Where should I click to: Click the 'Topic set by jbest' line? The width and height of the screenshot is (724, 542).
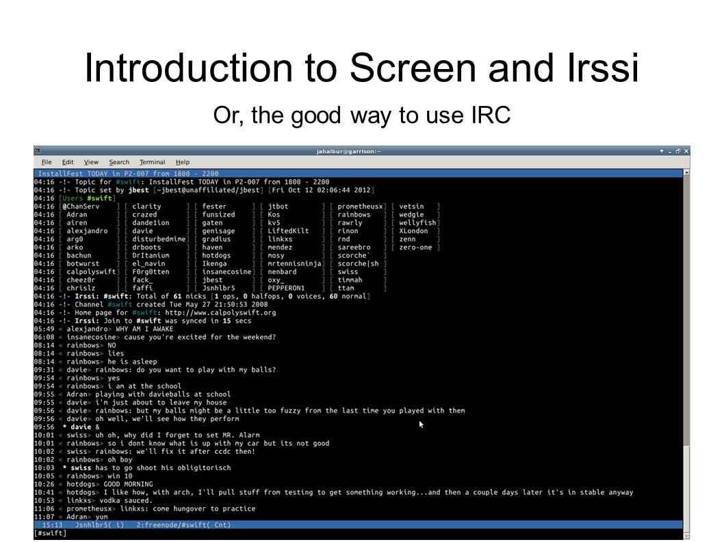204,190
